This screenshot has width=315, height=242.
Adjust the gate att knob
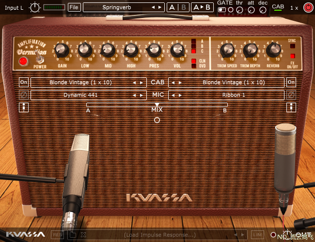coord(251,10)
